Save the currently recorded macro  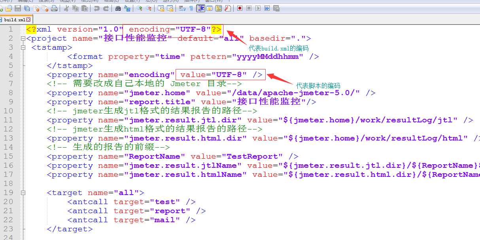click(x=276, y=8)
